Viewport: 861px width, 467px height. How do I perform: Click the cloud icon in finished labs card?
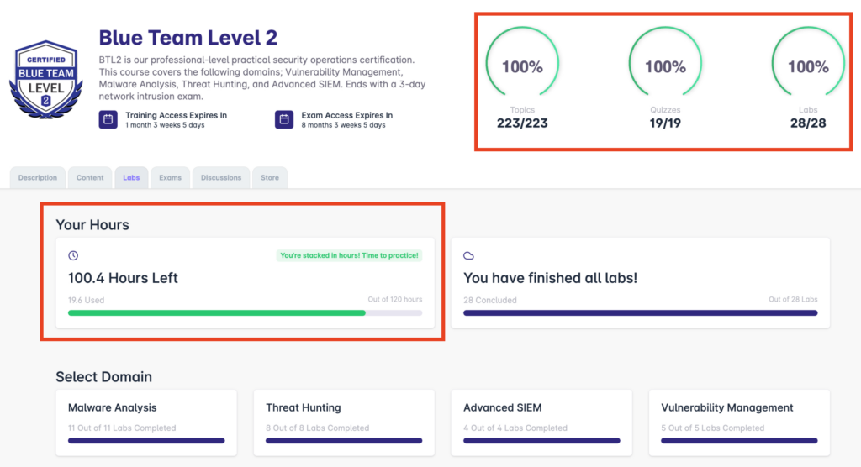468,255
